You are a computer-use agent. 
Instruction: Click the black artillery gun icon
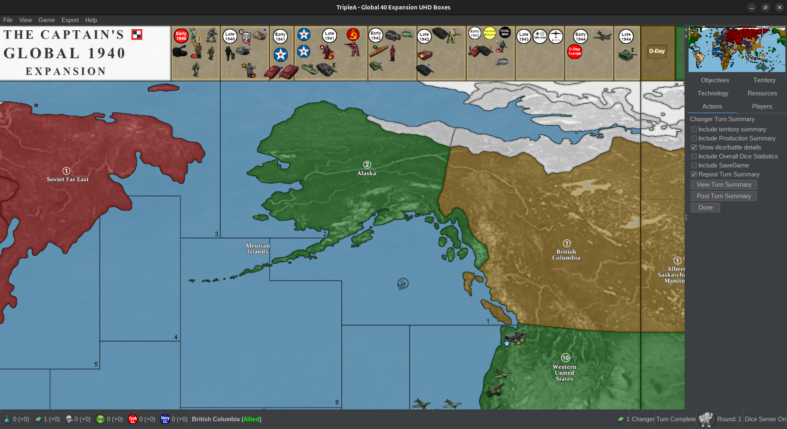180,51
